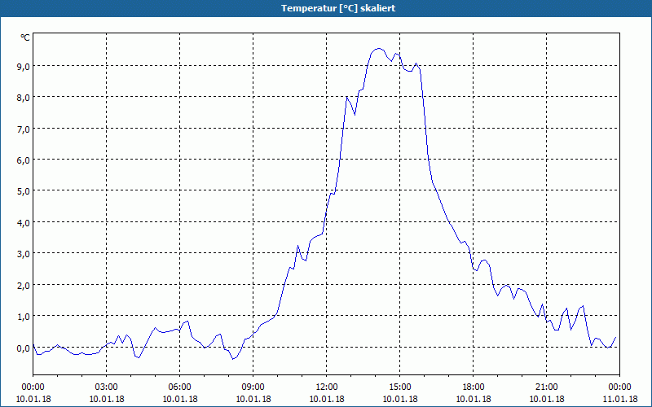Click '10.01.18' date beneath 21:00
This screenshot has height=407, width=652.
point(546,399)
